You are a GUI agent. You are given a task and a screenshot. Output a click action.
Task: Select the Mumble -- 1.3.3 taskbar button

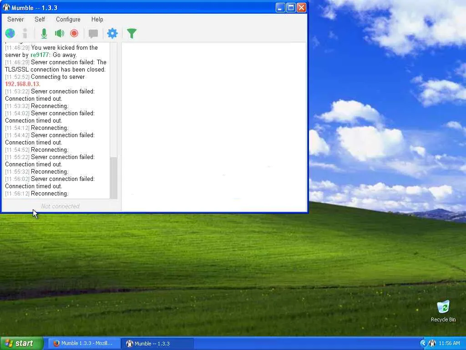tap(158, 344)
